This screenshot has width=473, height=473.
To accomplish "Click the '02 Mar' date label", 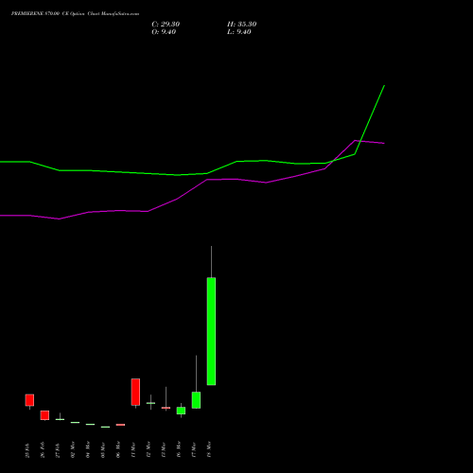I will click(73, 449).
